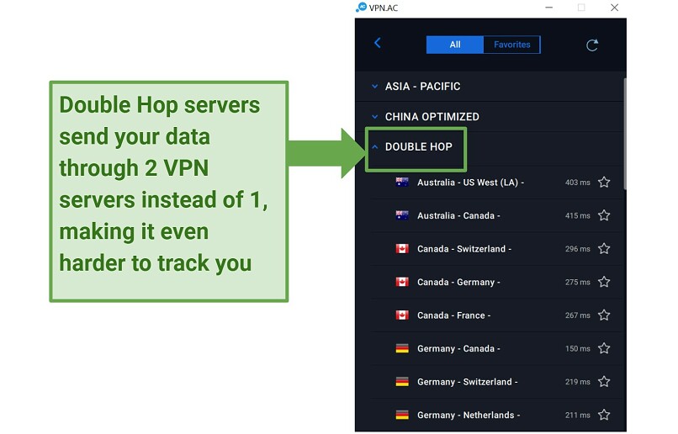Click the German flag beside Germany - Switzerland

point(402,382)
